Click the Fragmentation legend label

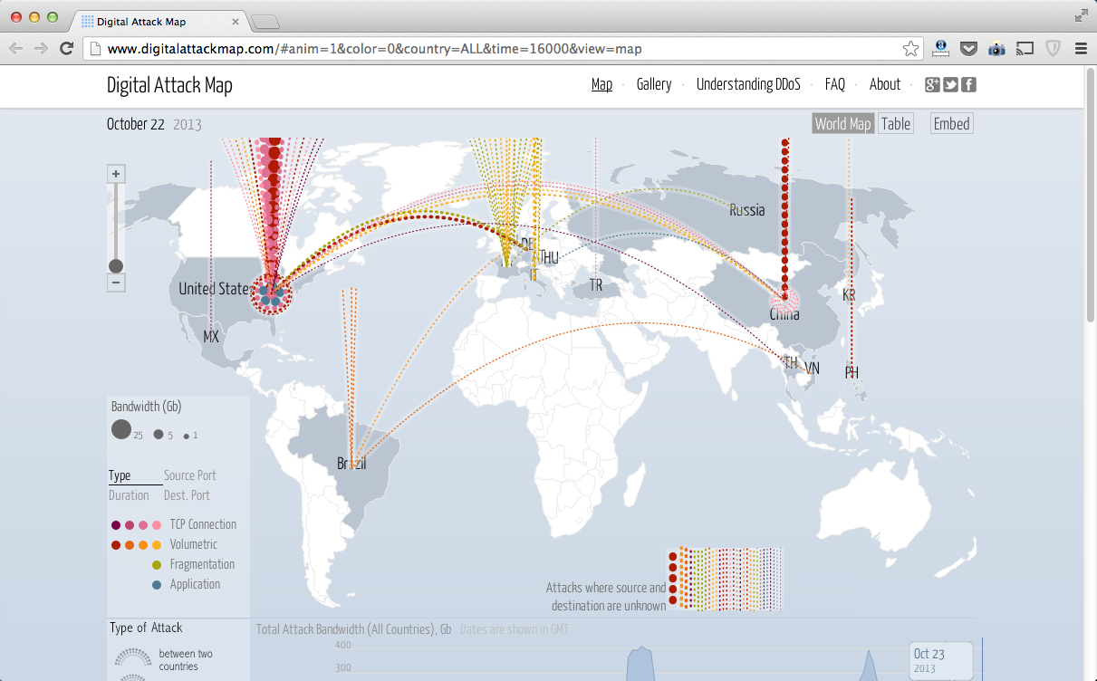point(202,564)
